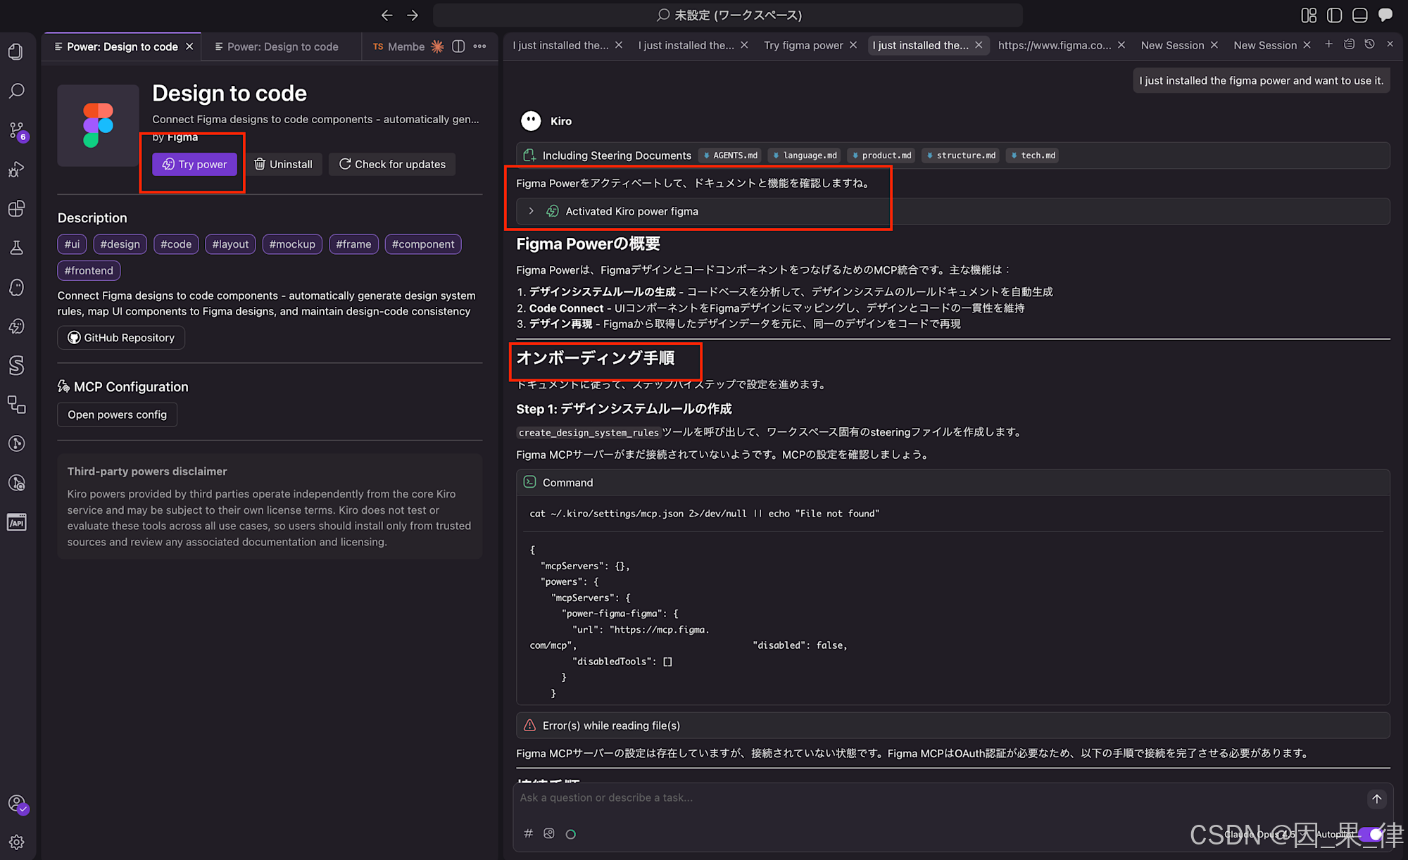Open Source Control with the 6 badge
This screenshot has width=1408, height=860.
[17, 130]
